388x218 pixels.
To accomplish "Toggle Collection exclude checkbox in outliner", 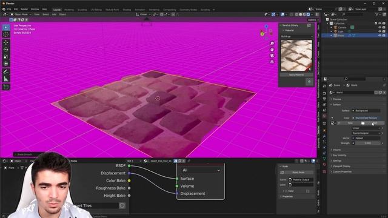I will [376, 23].
